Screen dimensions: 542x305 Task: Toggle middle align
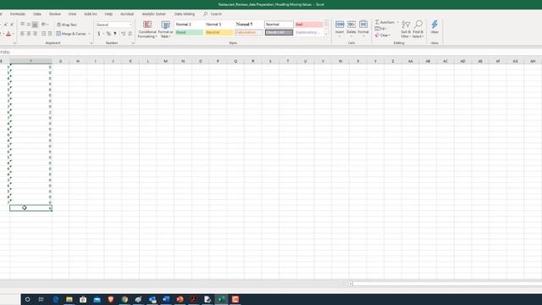pyautogui.click(x=29, y=25)
